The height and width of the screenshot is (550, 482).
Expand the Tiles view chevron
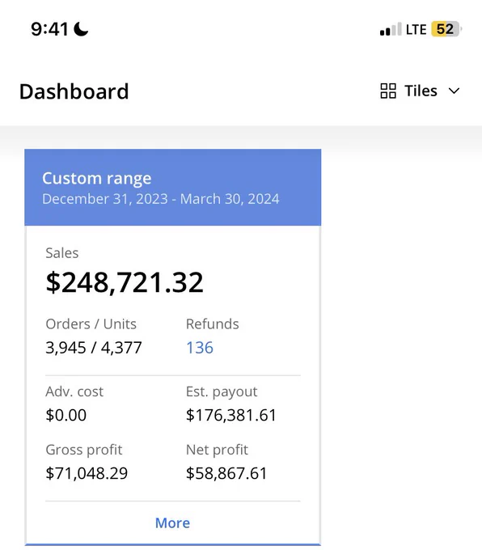[454, 91]
